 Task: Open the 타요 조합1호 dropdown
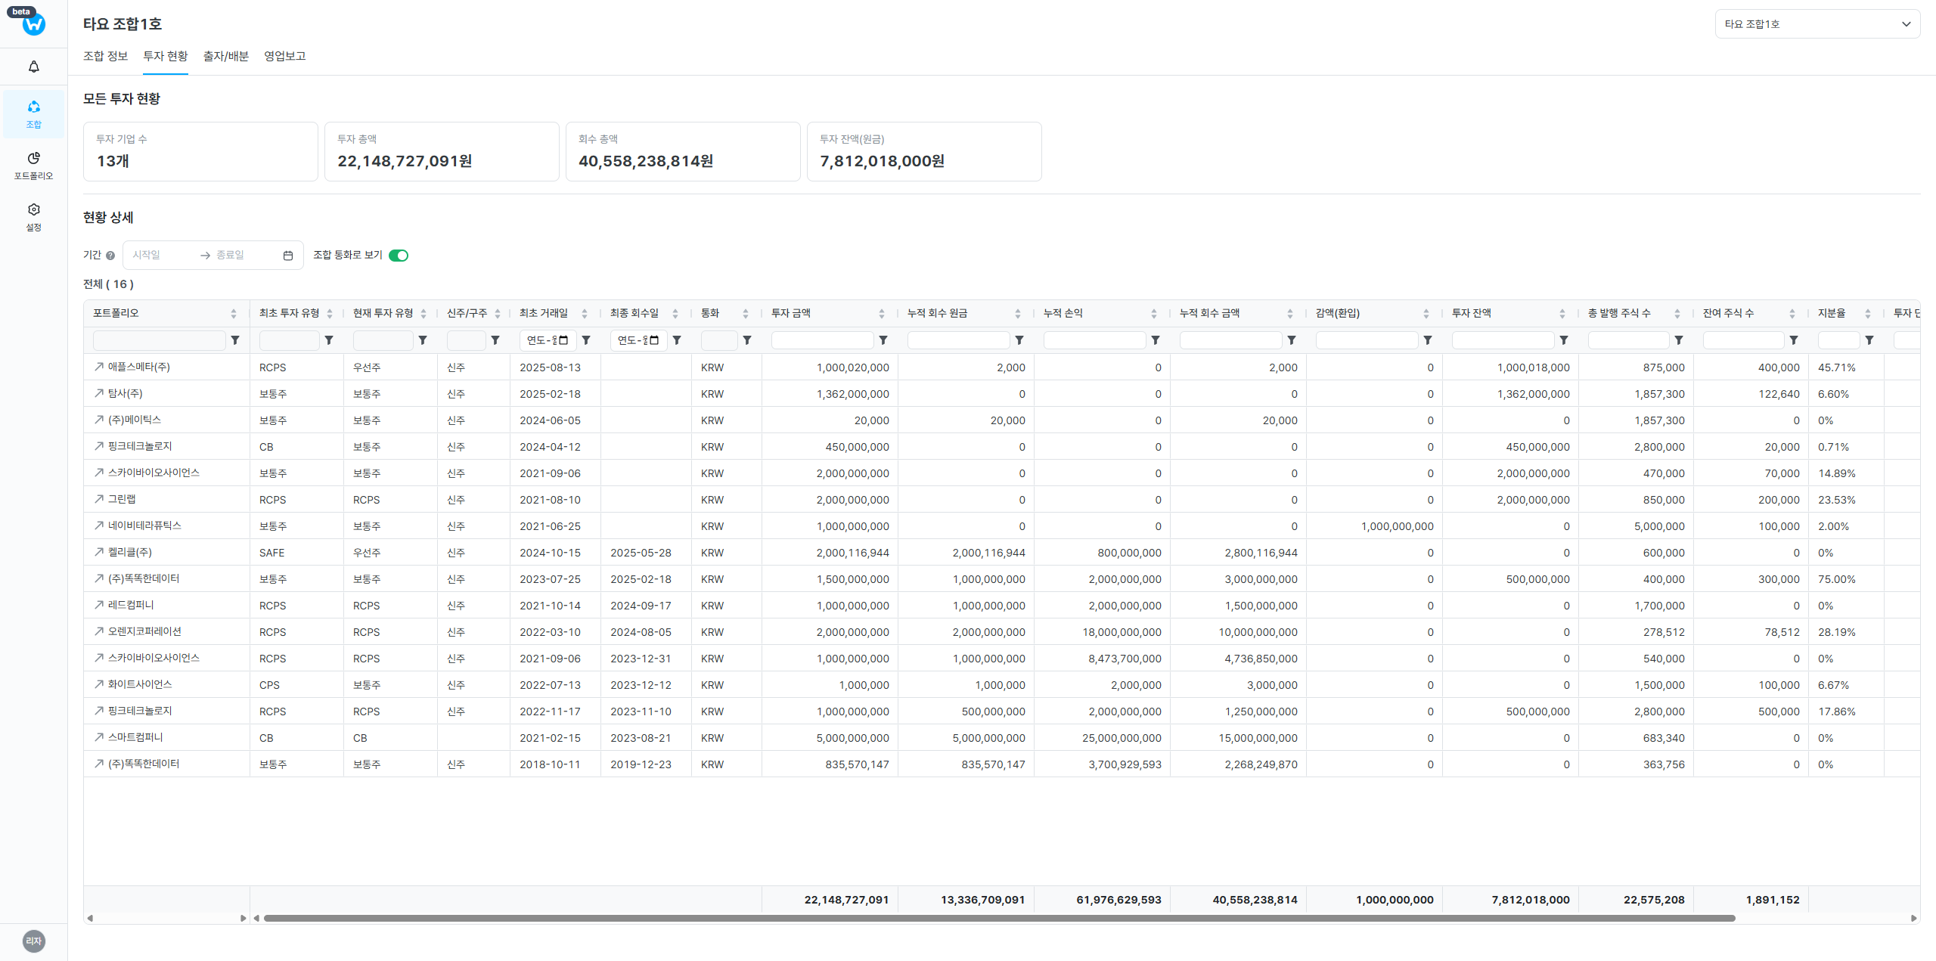click(x=1817, y=24)
